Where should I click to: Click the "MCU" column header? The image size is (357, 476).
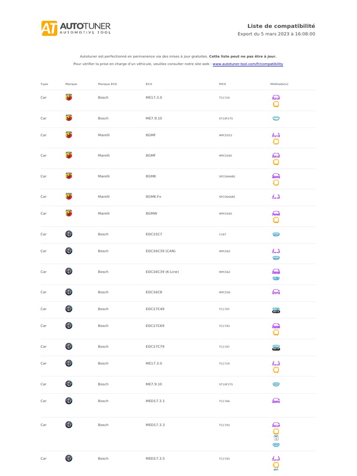click(x=222, y=84)
